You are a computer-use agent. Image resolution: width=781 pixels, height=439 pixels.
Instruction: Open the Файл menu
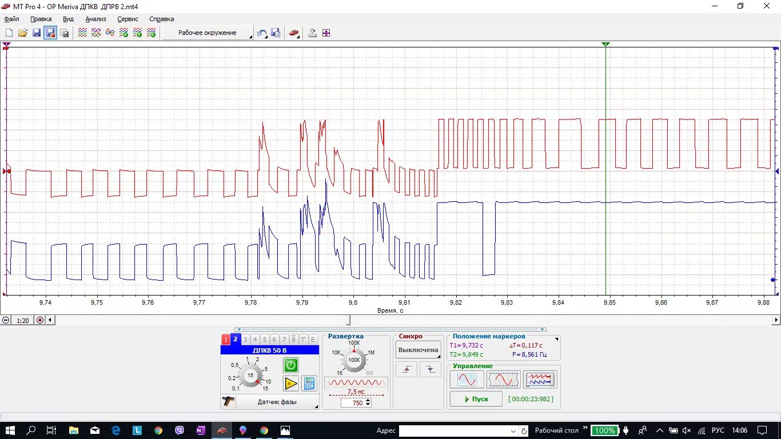point(11,19)
